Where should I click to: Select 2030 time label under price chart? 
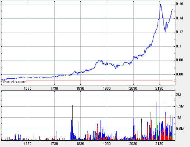point(133,89)
